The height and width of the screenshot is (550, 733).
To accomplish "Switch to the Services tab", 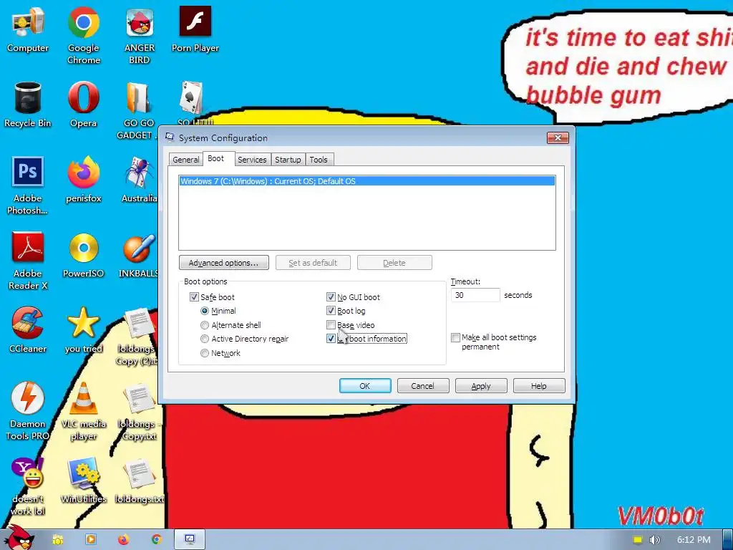I will point(252,160).
